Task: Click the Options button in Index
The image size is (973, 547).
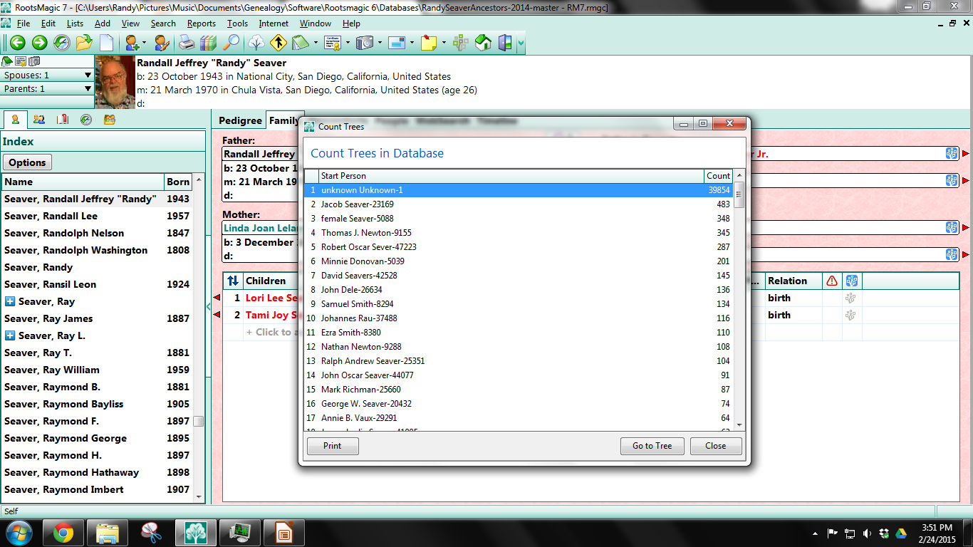Action: point(28,162)
